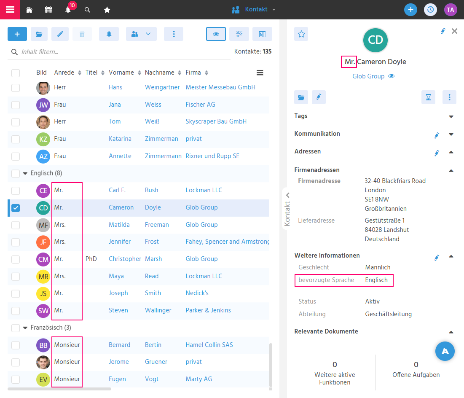Check Jana Weiss row checkbox
This screenshot has height=398, width=464.
tap(16, 105)
